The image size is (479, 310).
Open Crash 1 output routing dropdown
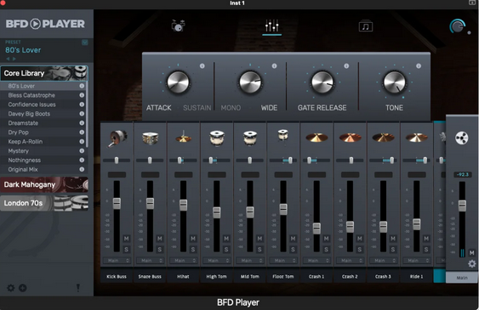(316, 261)
